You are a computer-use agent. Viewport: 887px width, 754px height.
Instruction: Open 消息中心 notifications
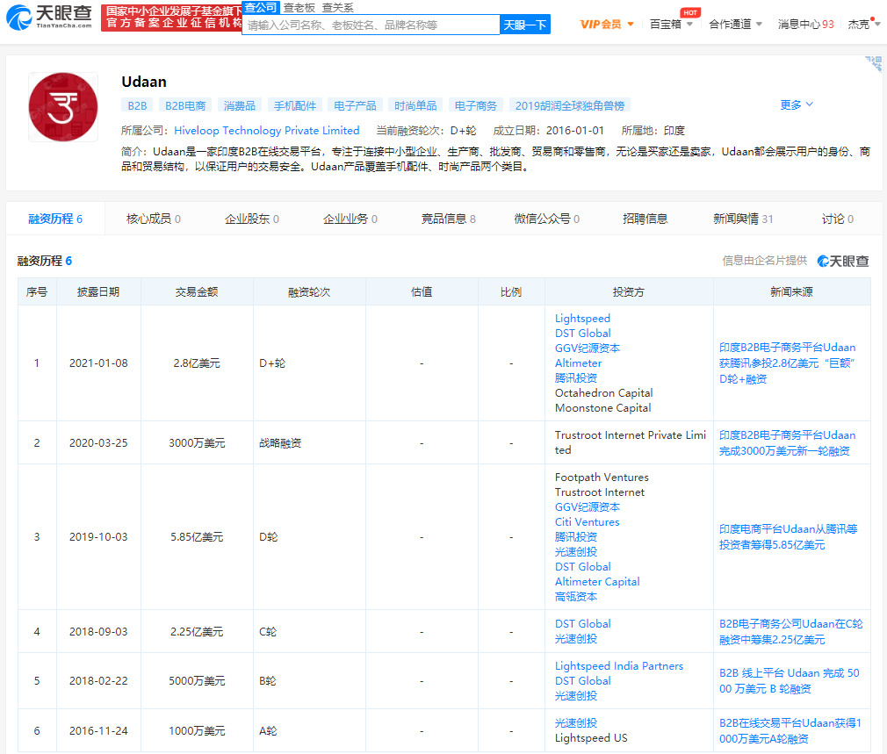coord(805,25)
